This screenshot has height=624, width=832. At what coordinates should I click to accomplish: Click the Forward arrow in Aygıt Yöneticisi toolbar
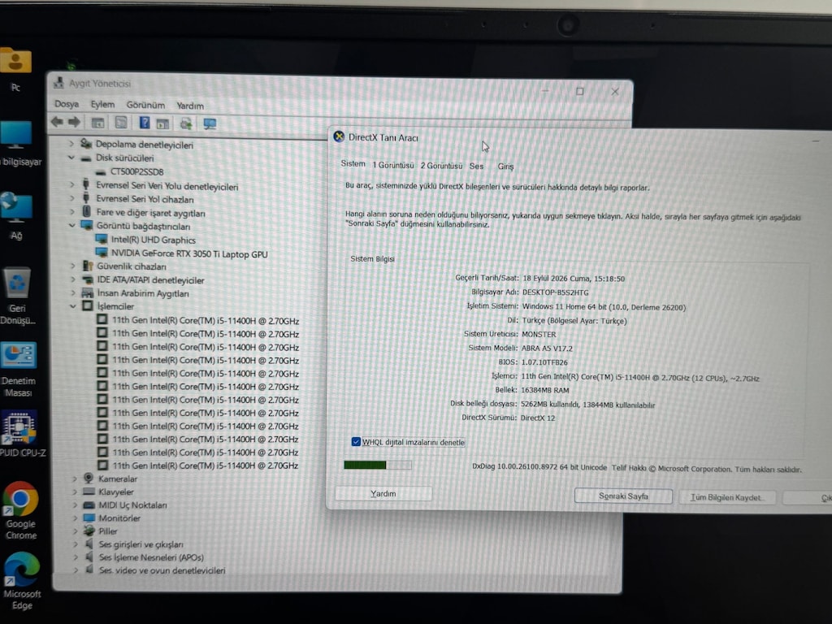click(x=74, y=122)
